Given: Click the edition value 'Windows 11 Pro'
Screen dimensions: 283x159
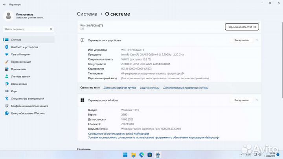Looking at the screenshot, I should click(130, 110).
